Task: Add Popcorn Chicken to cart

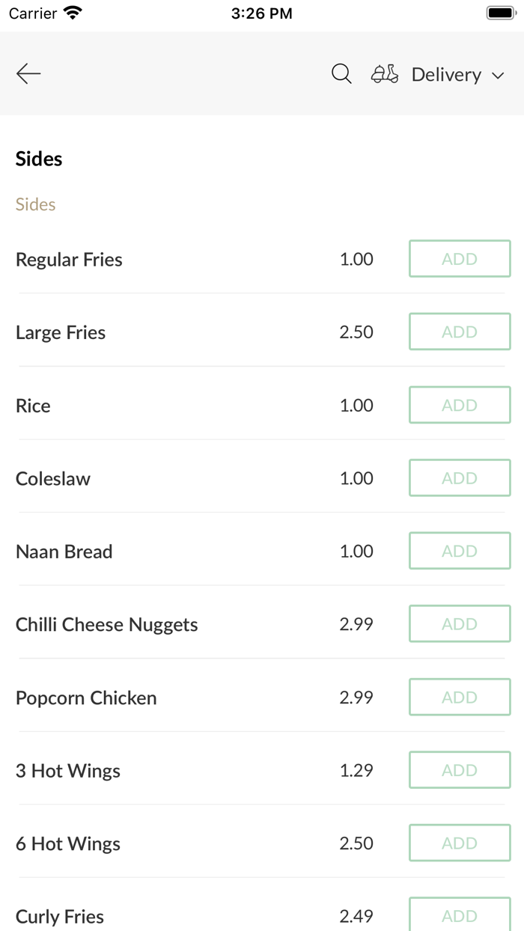Action: pos(460,697)
